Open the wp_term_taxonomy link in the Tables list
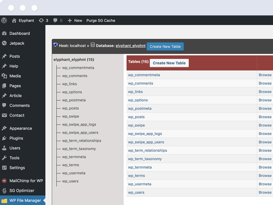This screenshot has height=205, width=273. 145,159
